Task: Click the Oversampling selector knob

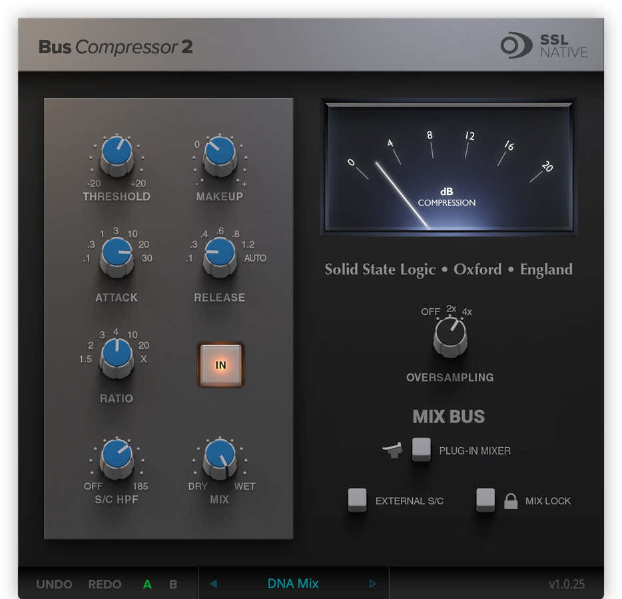Action: pyautogui.click(x=450, y=337)
